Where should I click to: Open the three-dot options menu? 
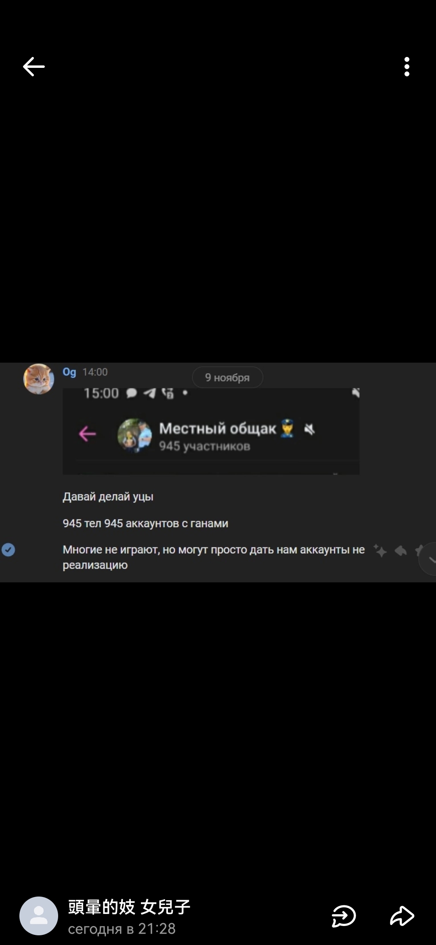coord(407,67)
